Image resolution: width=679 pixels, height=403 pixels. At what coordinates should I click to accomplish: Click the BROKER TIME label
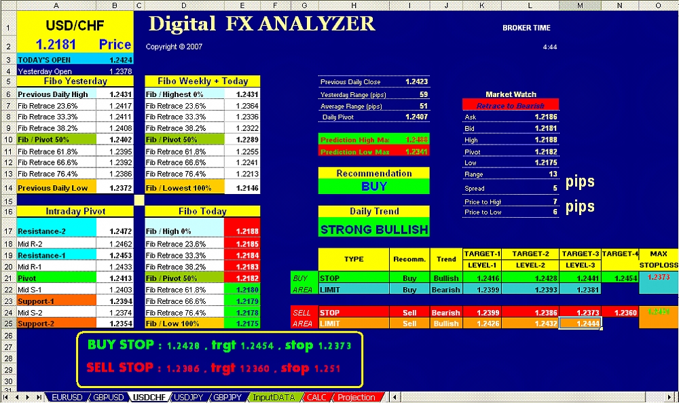[526, 28]
